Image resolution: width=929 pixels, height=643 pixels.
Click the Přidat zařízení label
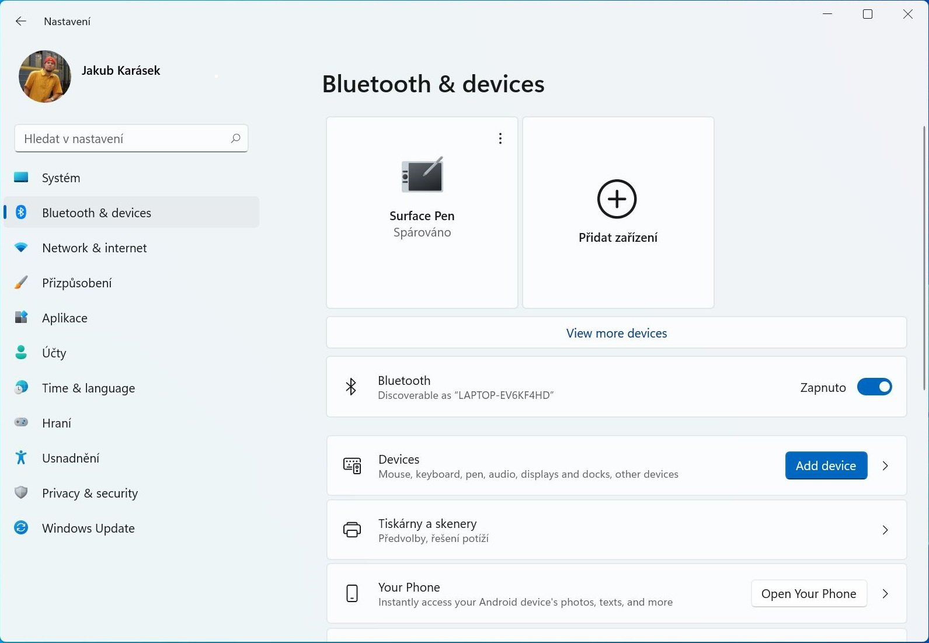[618, 238]
